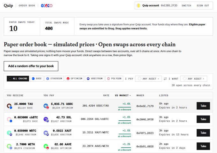Click the PAPER SWAPS TODAY count 10

pyautogui.click(x=13, y=28)
